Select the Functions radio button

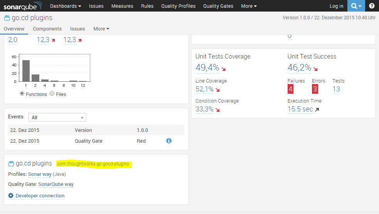22,94
